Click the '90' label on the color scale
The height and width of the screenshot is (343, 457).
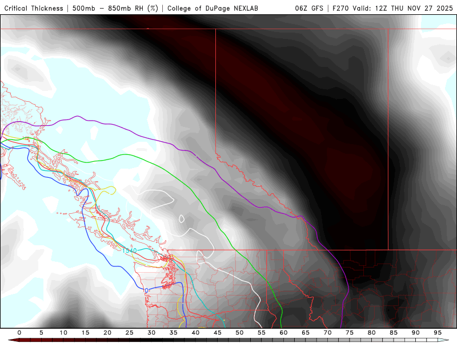coord(415,333)
